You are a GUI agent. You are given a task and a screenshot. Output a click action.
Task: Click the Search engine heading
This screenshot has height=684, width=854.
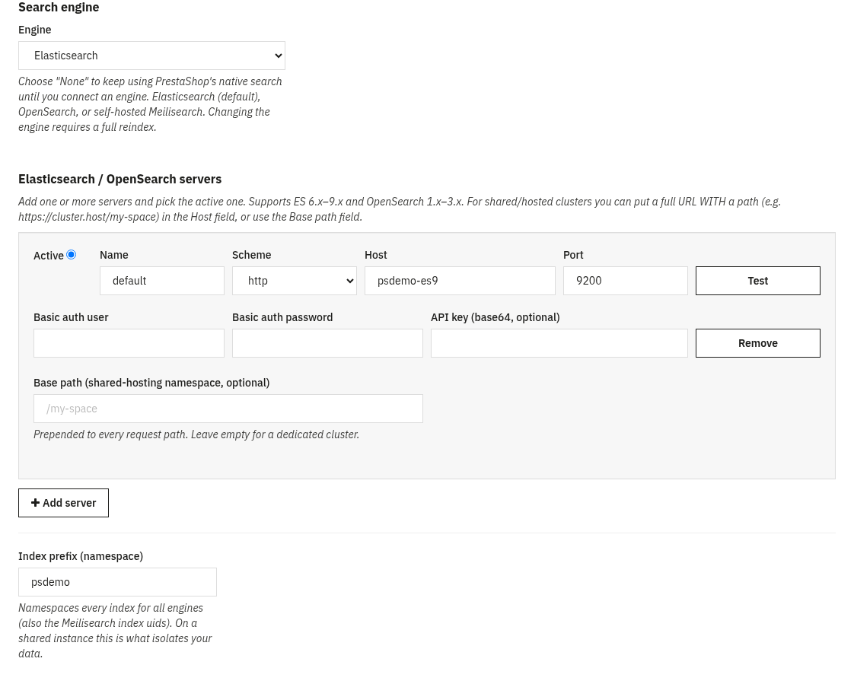pos(59,7)
